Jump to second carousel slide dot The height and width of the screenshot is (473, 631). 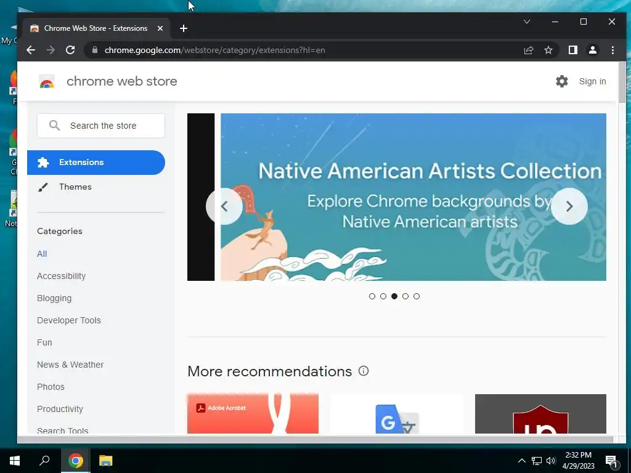point(383,296)
